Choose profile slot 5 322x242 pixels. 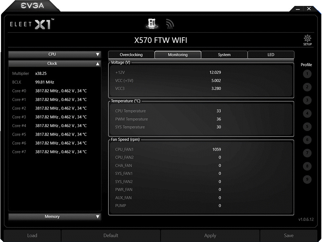[x=307, y=126]
